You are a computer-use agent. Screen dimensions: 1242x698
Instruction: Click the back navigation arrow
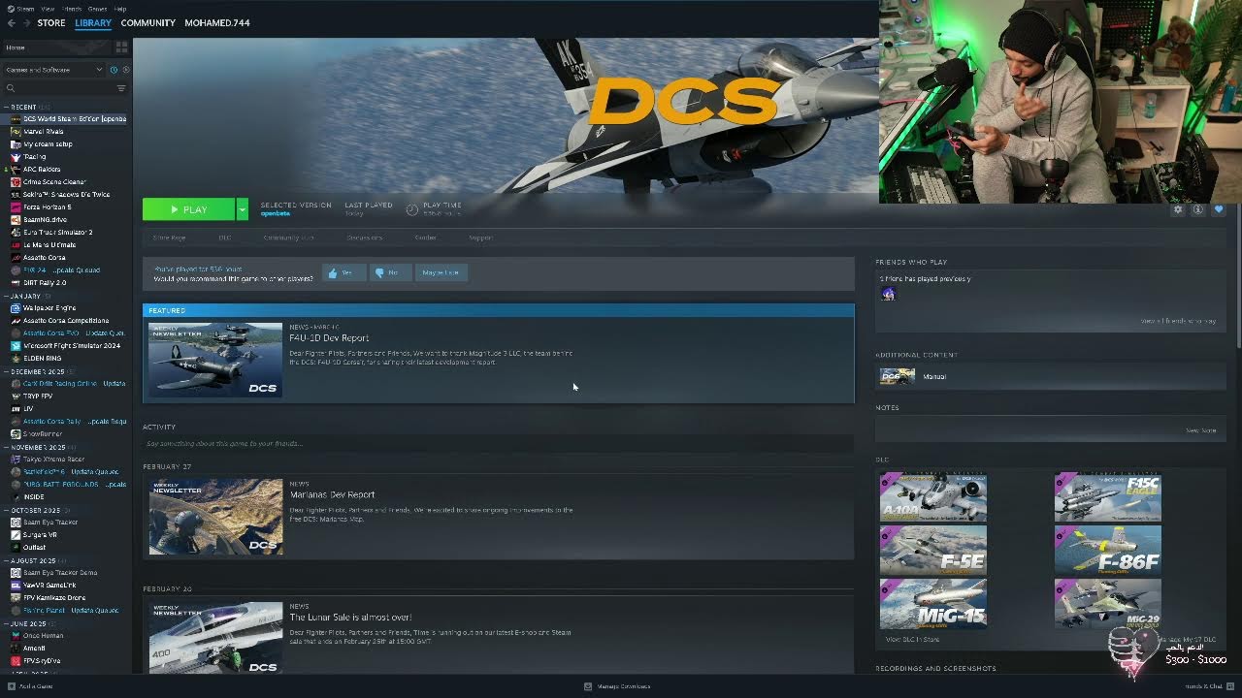(x=11, y=22)
